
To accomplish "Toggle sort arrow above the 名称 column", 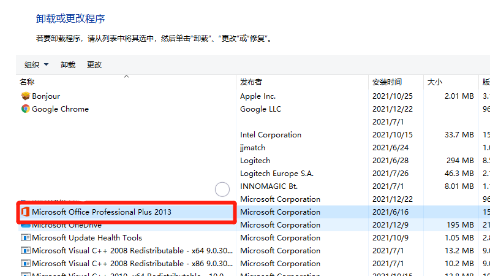I will [126, 77].
